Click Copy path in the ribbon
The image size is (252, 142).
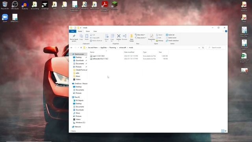pyautogui.click(x=94, y=38)
